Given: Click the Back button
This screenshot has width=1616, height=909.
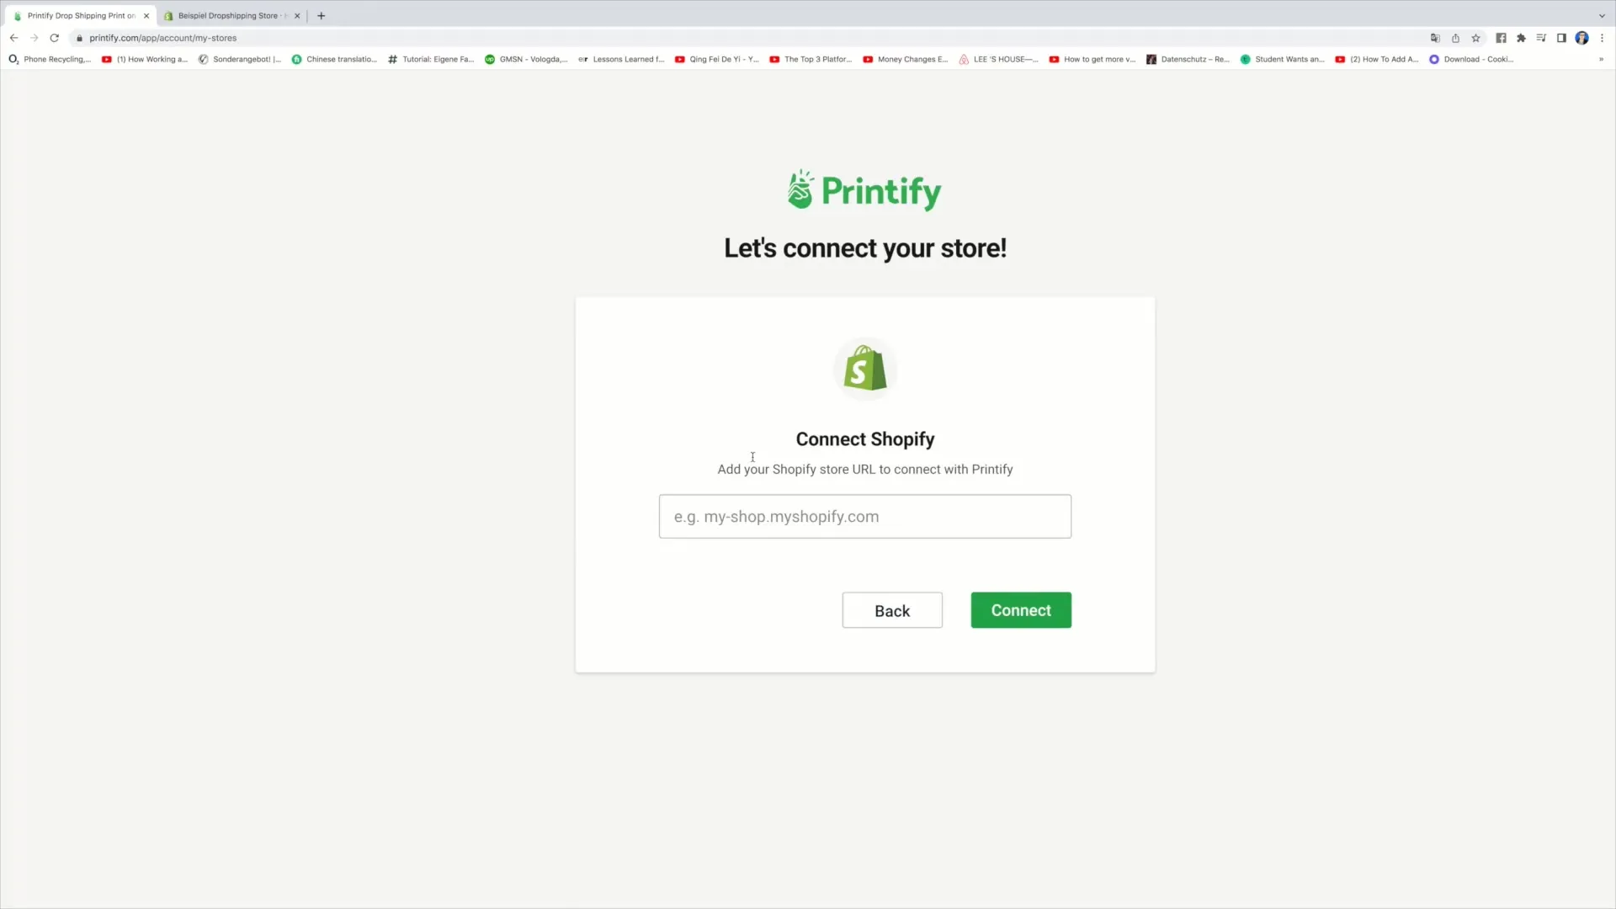Looking at the screenshot, I should pyautogui.click(x=892, y=610).
